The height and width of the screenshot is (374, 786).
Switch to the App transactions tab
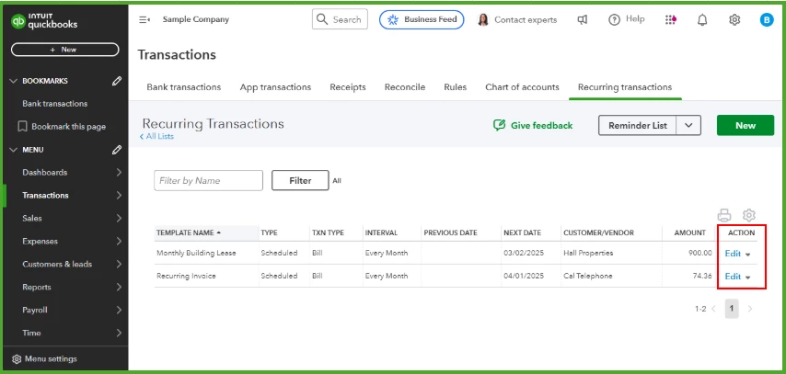point(275,87)
